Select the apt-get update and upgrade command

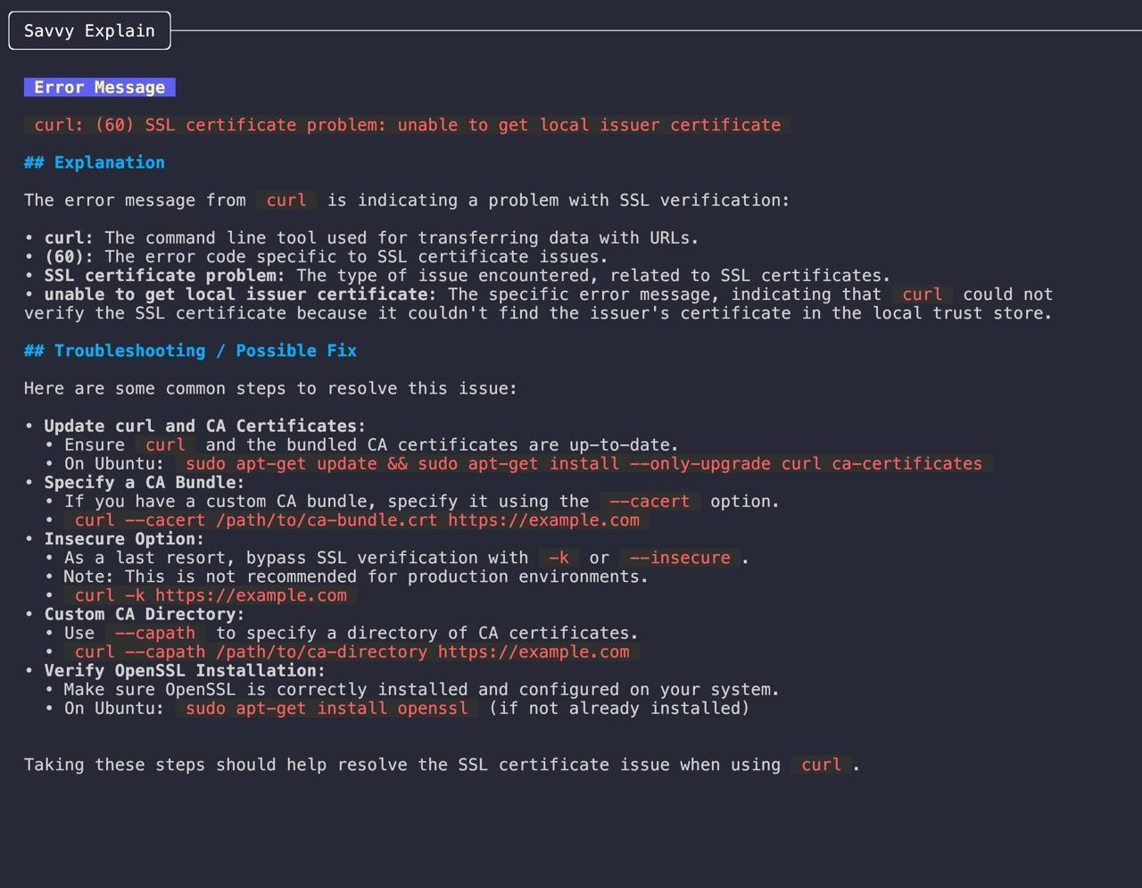(x=583, y=464)
